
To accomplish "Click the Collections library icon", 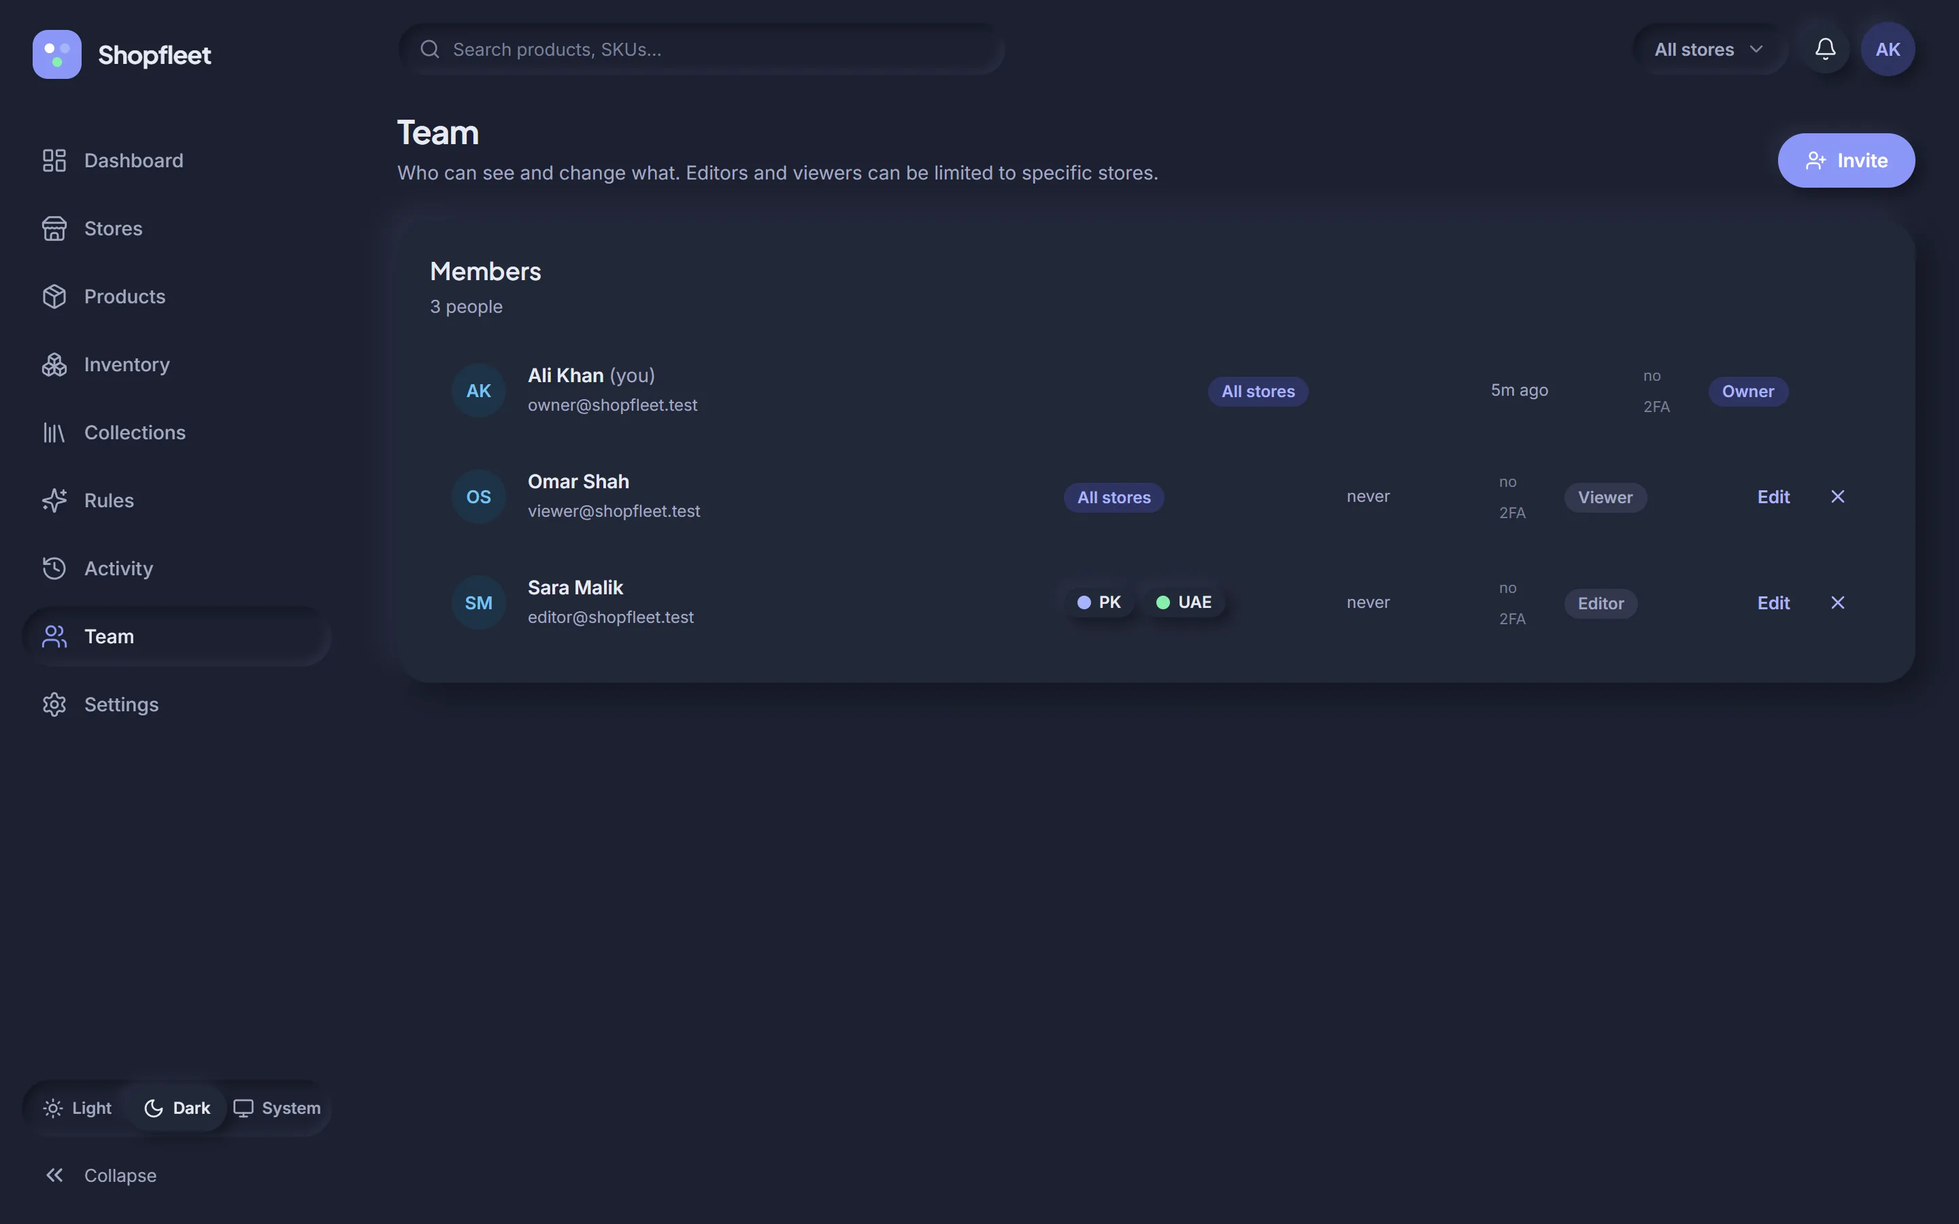I will click(x=54, y=432).
